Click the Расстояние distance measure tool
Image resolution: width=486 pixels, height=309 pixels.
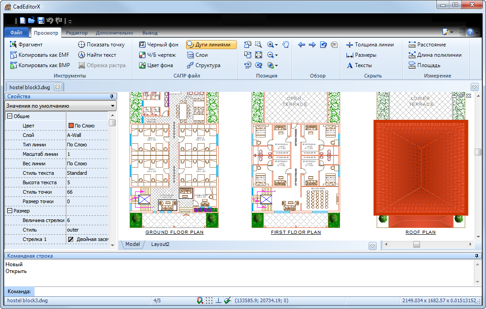coord(427,45)
